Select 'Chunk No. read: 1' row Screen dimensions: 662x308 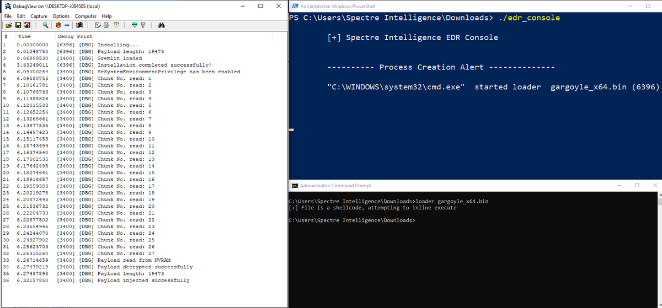[x=143, y=78]
